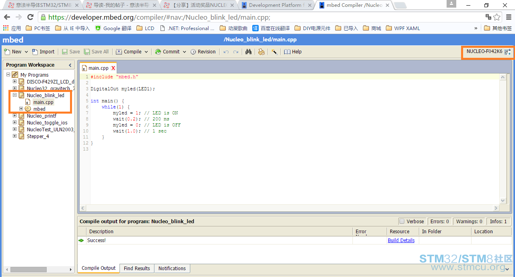The image size is (515, 277).
Task: Open the Build Details link
Action: (401, 240)
